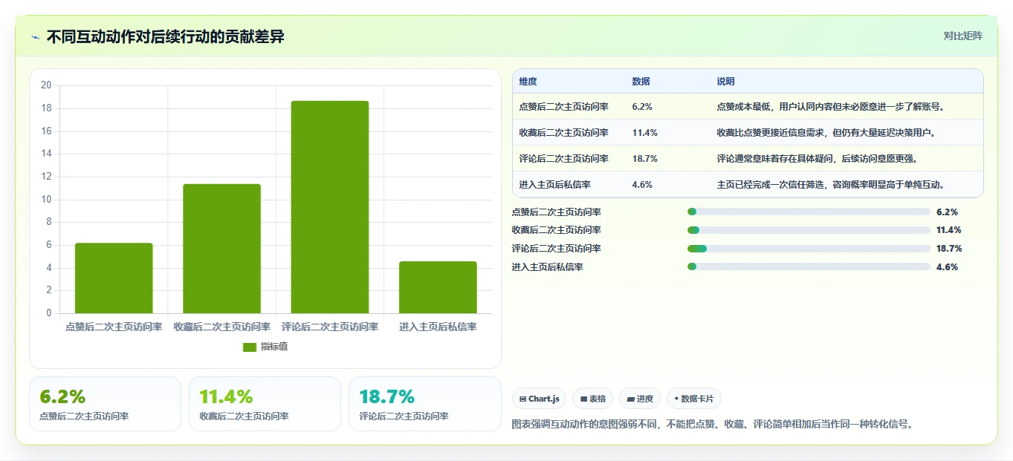Click the 18.7% value in table
Screen dimensions: 1013x461
click(644, 159)
